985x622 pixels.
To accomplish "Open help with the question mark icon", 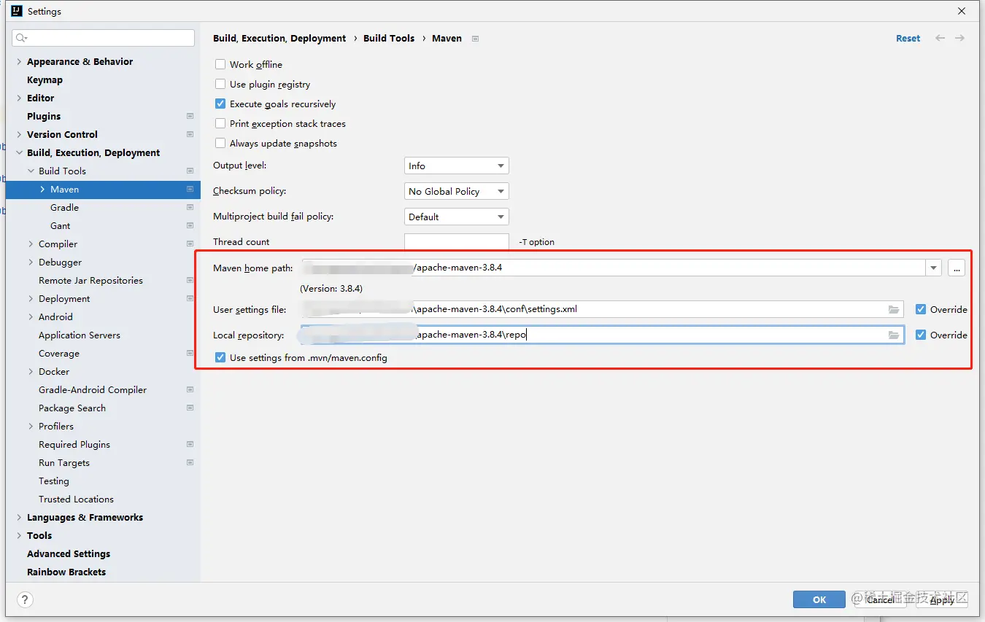I will click(26, 599).
